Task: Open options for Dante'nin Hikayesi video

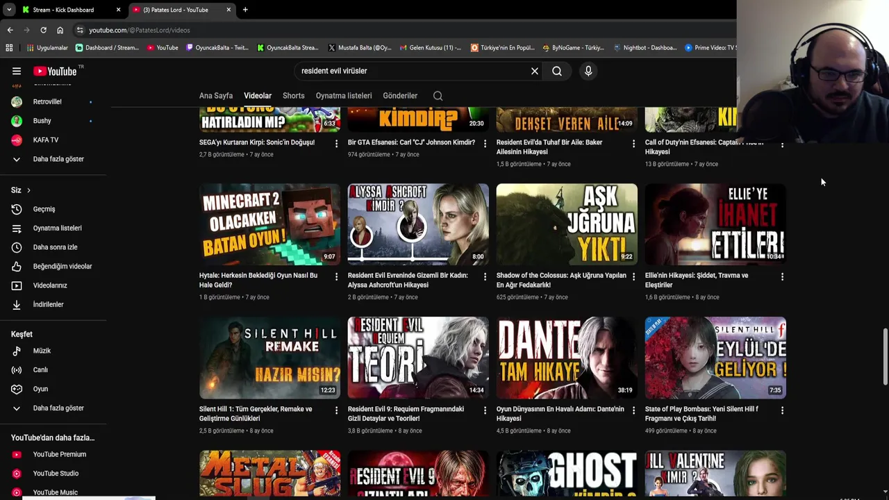Action: 633,410
